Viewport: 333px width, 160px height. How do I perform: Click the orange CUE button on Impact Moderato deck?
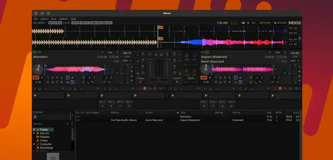click(x=204, y=78)
